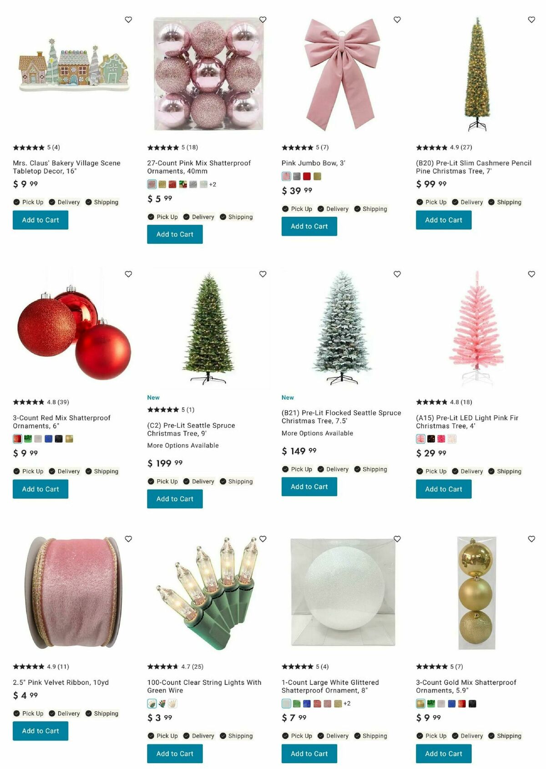
Task: Pick black swatch for Gold Mix Ornaments
Action: coord(472,703)
